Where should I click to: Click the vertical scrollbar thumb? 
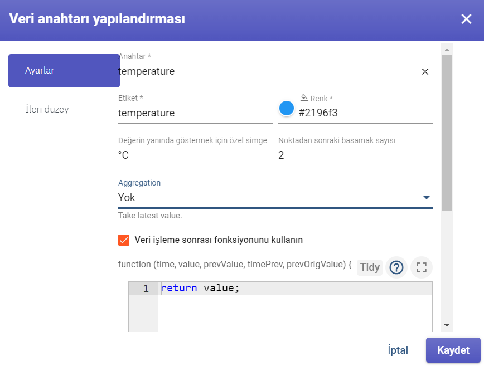tap(447, 133)
